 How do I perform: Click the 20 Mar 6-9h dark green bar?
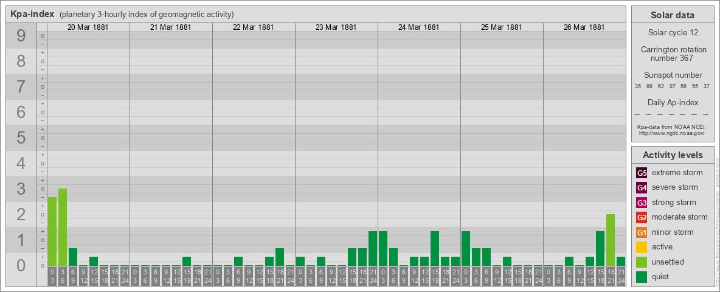pyautogui.click(x=73, y=257)
